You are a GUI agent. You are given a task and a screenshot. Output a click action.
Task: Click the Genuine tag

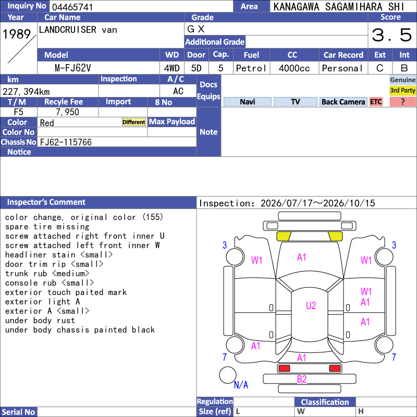point(402,80)
